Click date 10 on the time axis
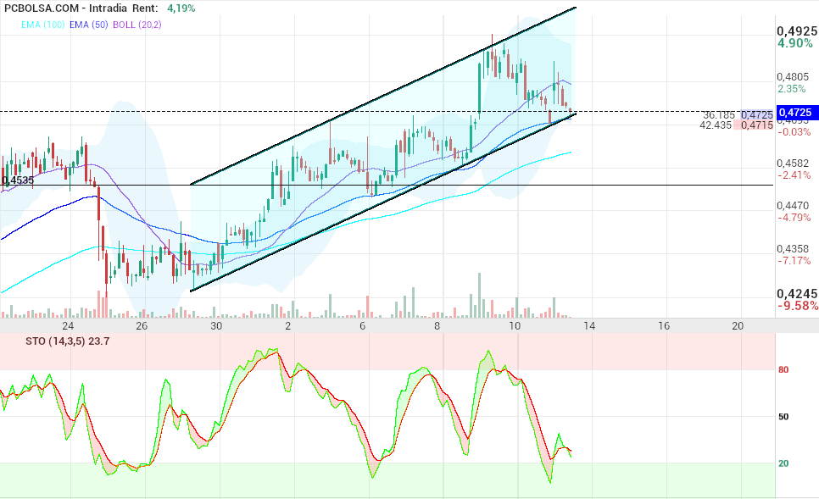Screen dimensions: 819x499 [514, 326]
